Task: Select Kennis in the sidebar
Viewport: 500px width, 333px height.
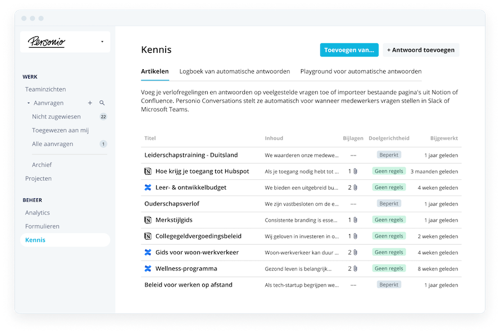Action: tap(65, 240)
